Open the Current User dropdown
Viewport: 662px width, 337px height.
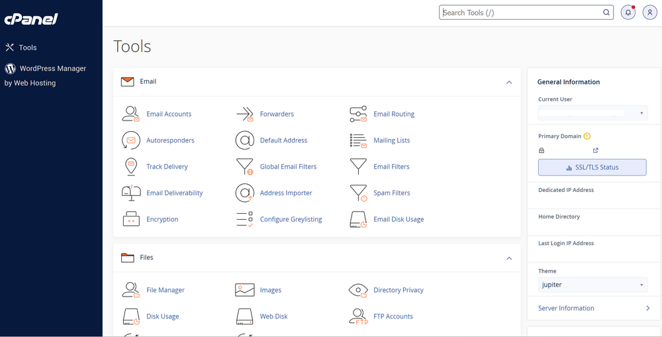(592, 113)
